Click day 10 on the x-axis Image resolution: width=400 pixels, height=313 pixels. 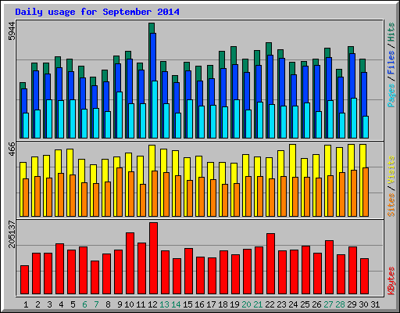[129, 304]
